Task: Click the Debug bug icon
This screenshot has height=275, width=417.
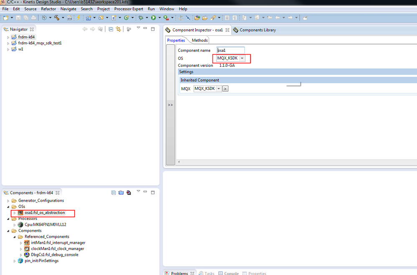Action: pos(141,18)
